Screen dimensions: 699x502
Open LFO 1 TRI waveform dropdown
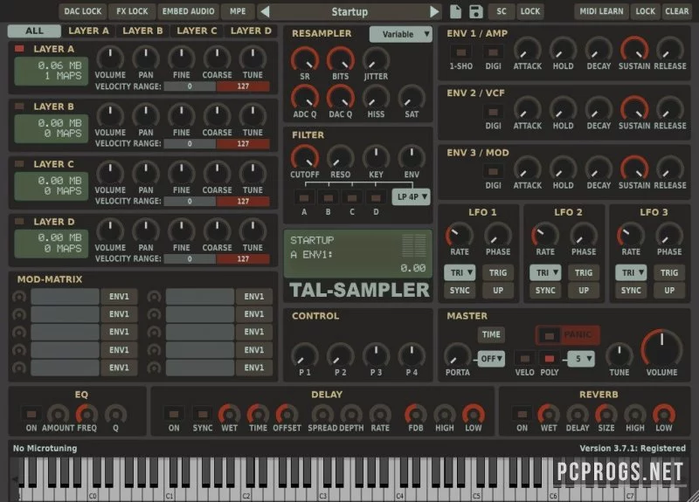click(x=460, y=272)
